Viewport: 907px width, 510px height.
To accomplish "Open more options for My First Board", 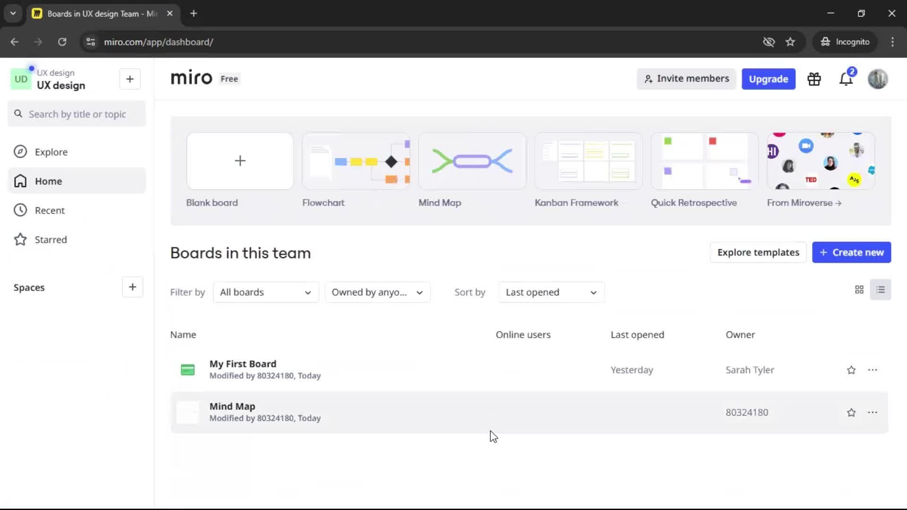I will tap(873, 370).
